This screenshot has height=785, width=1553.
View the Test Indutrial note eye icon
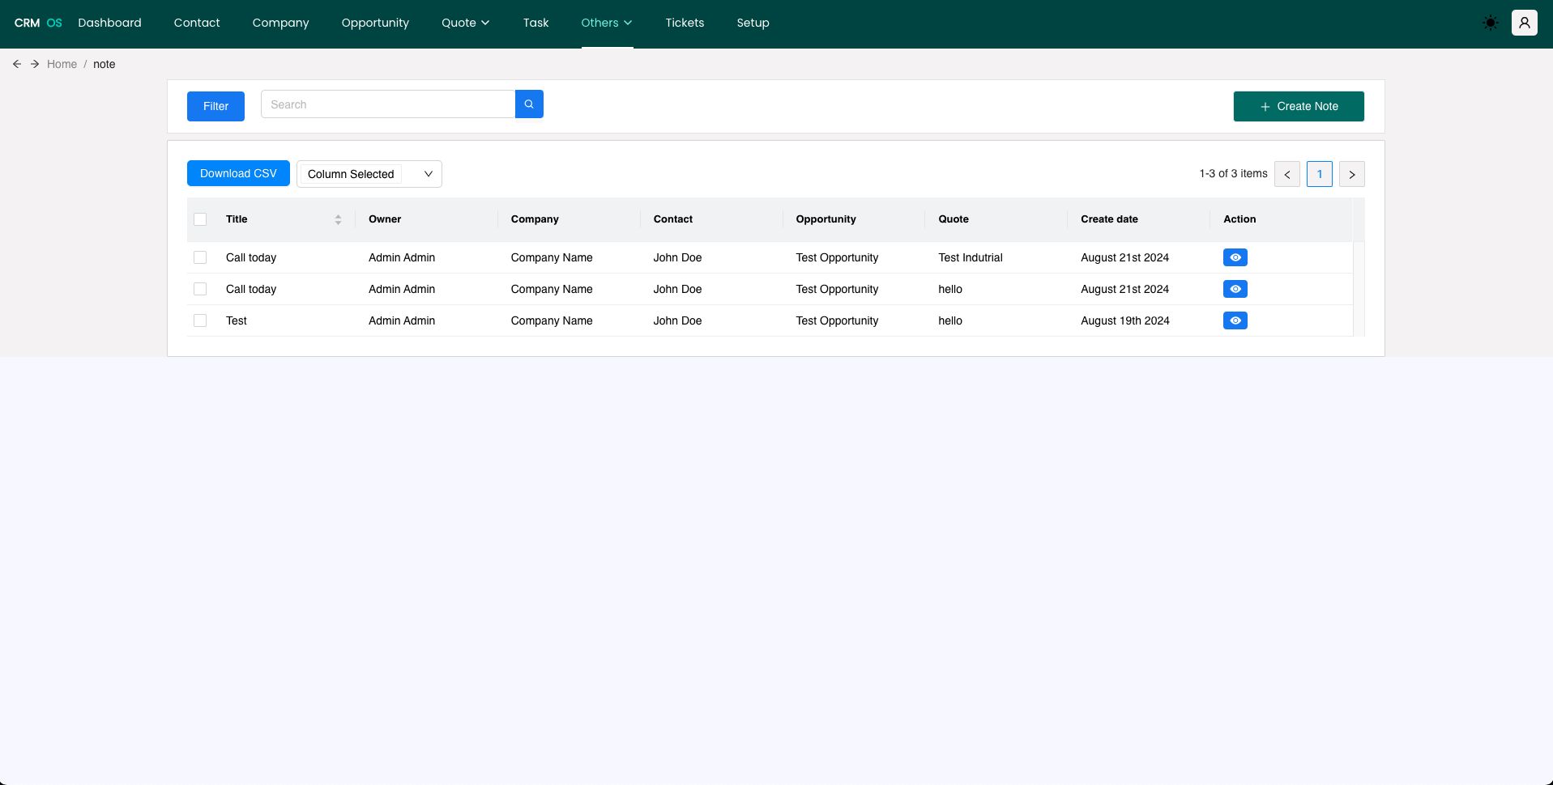tap(1235, 257)
